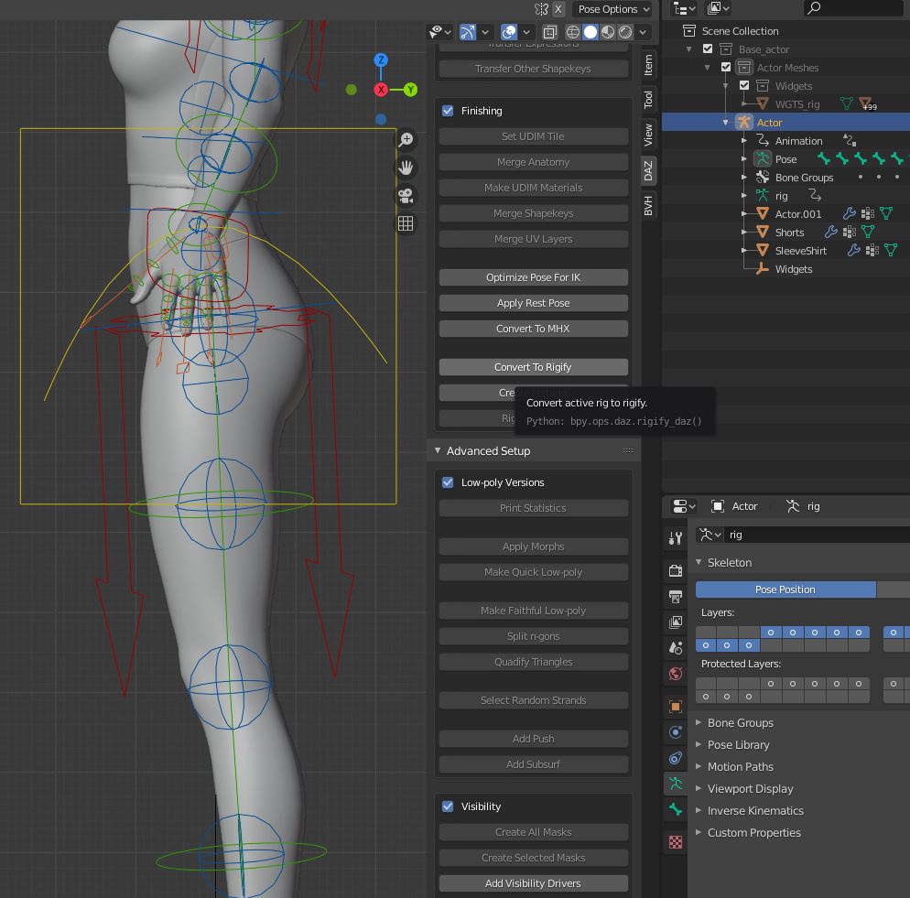
Task: Toggle X-ray view in viewport header
Action: [x=549, y=32]
